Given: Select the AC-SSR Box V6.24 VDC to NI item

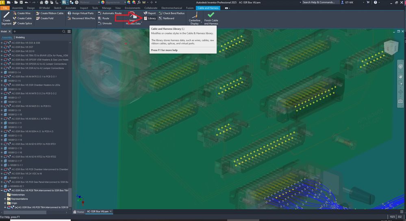Looking at the screenshot, I should pyautogui.click(x=27, y=173).
